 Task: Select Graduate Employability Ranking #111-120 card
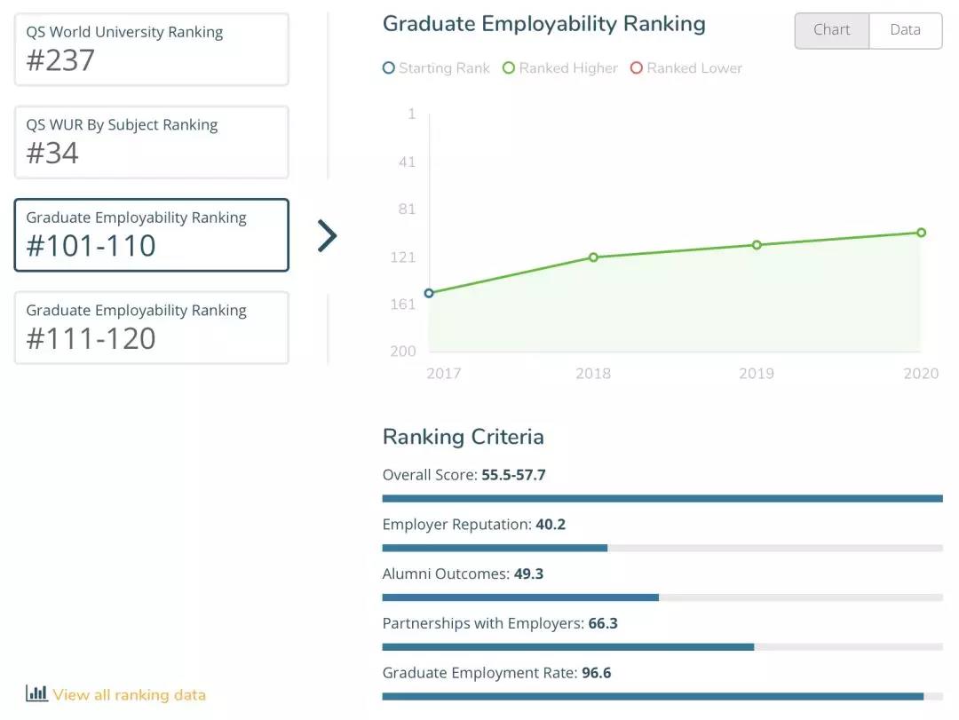coord(152,328)
